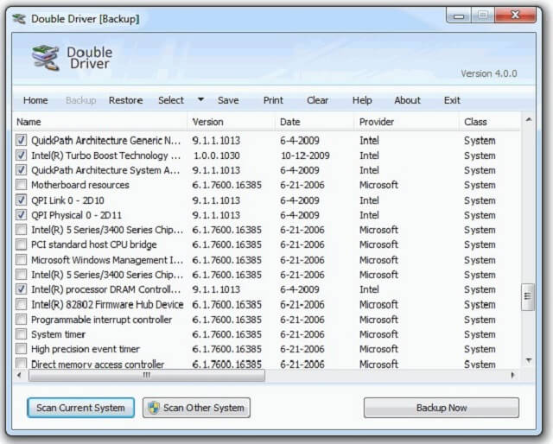The width and height of the screenshot is (553, 444).
Task: Click Print in the toolbar
Action: coord(273,100)
